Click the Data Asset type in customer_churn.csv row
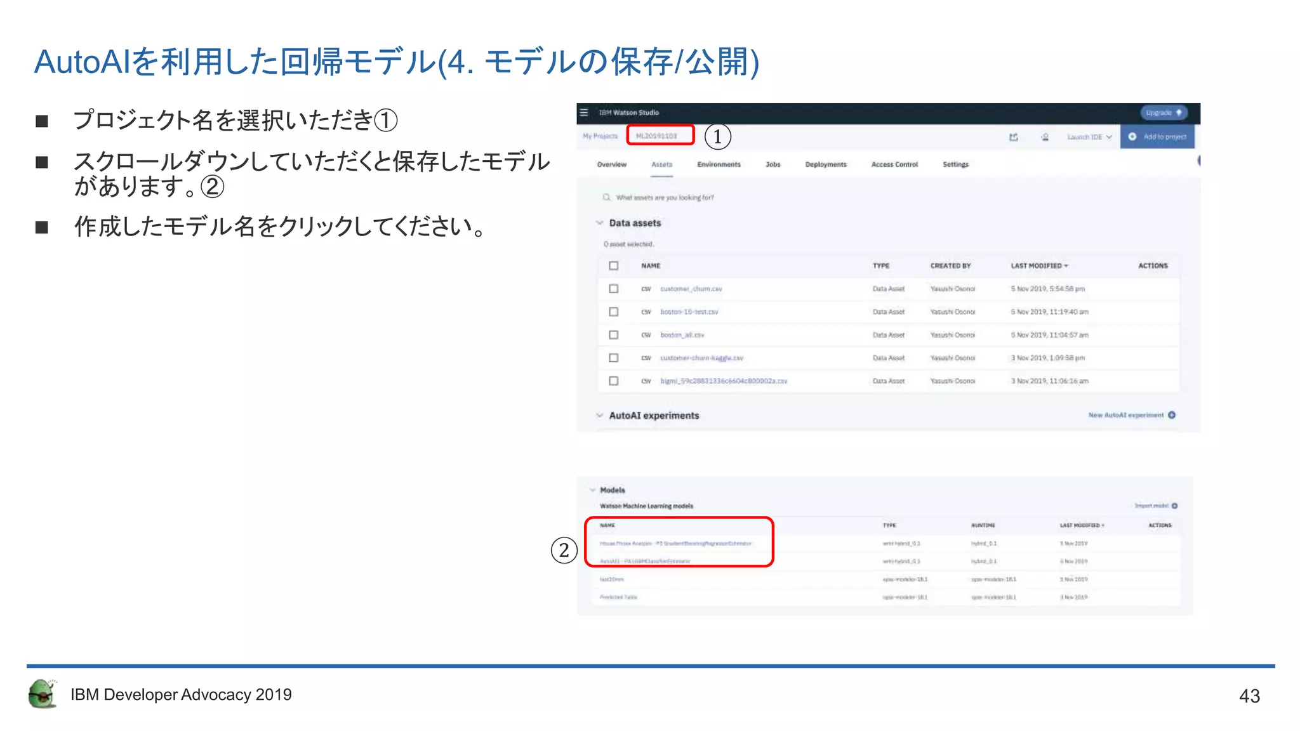1300x731 pixels. click(x=888, y=289)
